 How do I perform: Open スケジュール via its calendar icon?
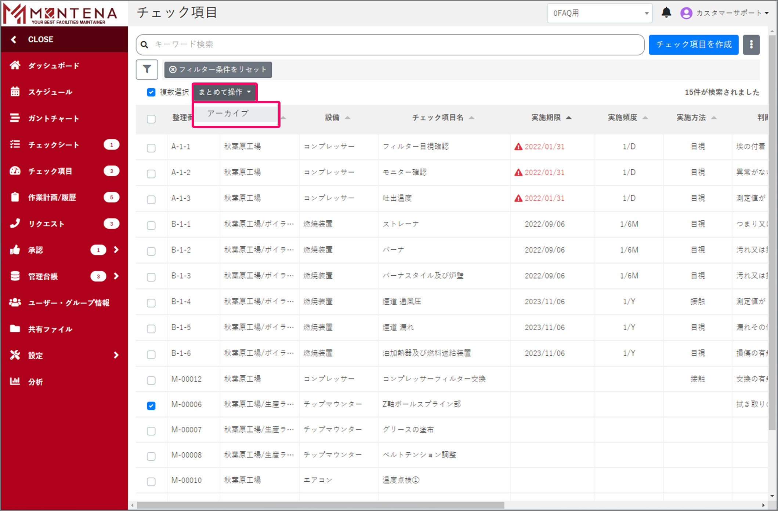(x=15, y=92)
